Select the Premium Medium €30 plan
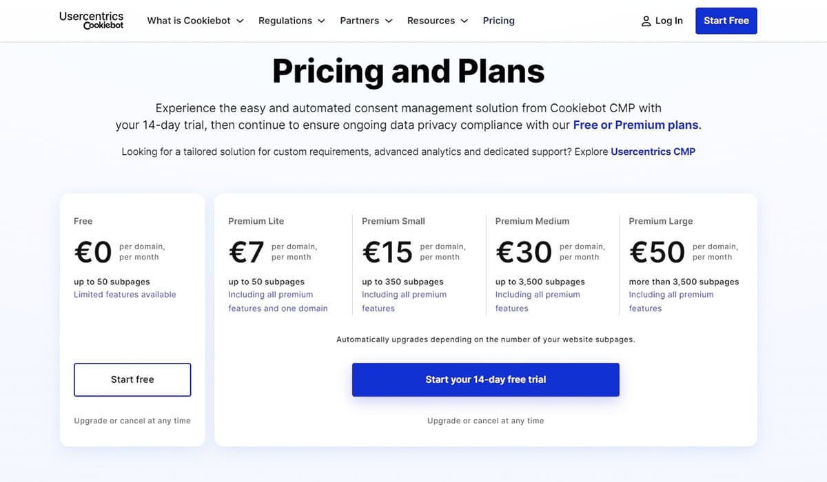Image resolution: width=827 pixels, height=482 pixels. (x=524, y=252)
